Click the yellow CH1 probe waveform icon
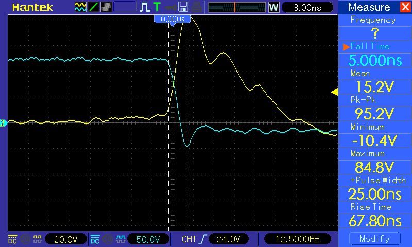Image resolution: width=412 pixels, height=247 pixels. click(37, 239)
